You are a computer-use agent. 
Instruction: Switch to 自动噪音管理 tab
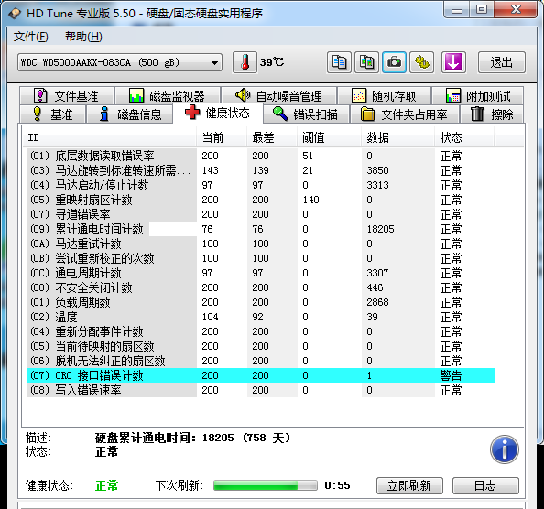pos(279,96)
